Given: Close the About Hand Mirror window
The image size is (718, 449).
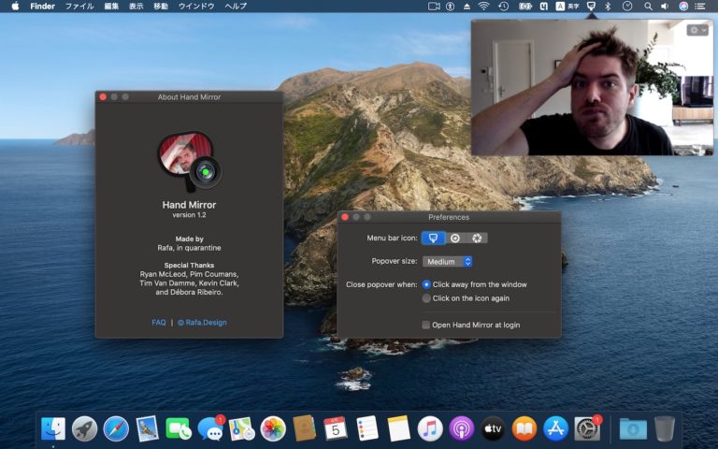Looking at the screenshot, I should [103, 96].
